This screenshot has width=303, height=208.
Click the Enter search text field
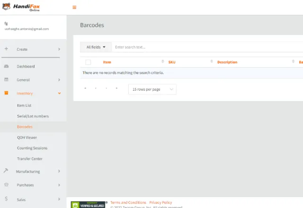[207, 47]
